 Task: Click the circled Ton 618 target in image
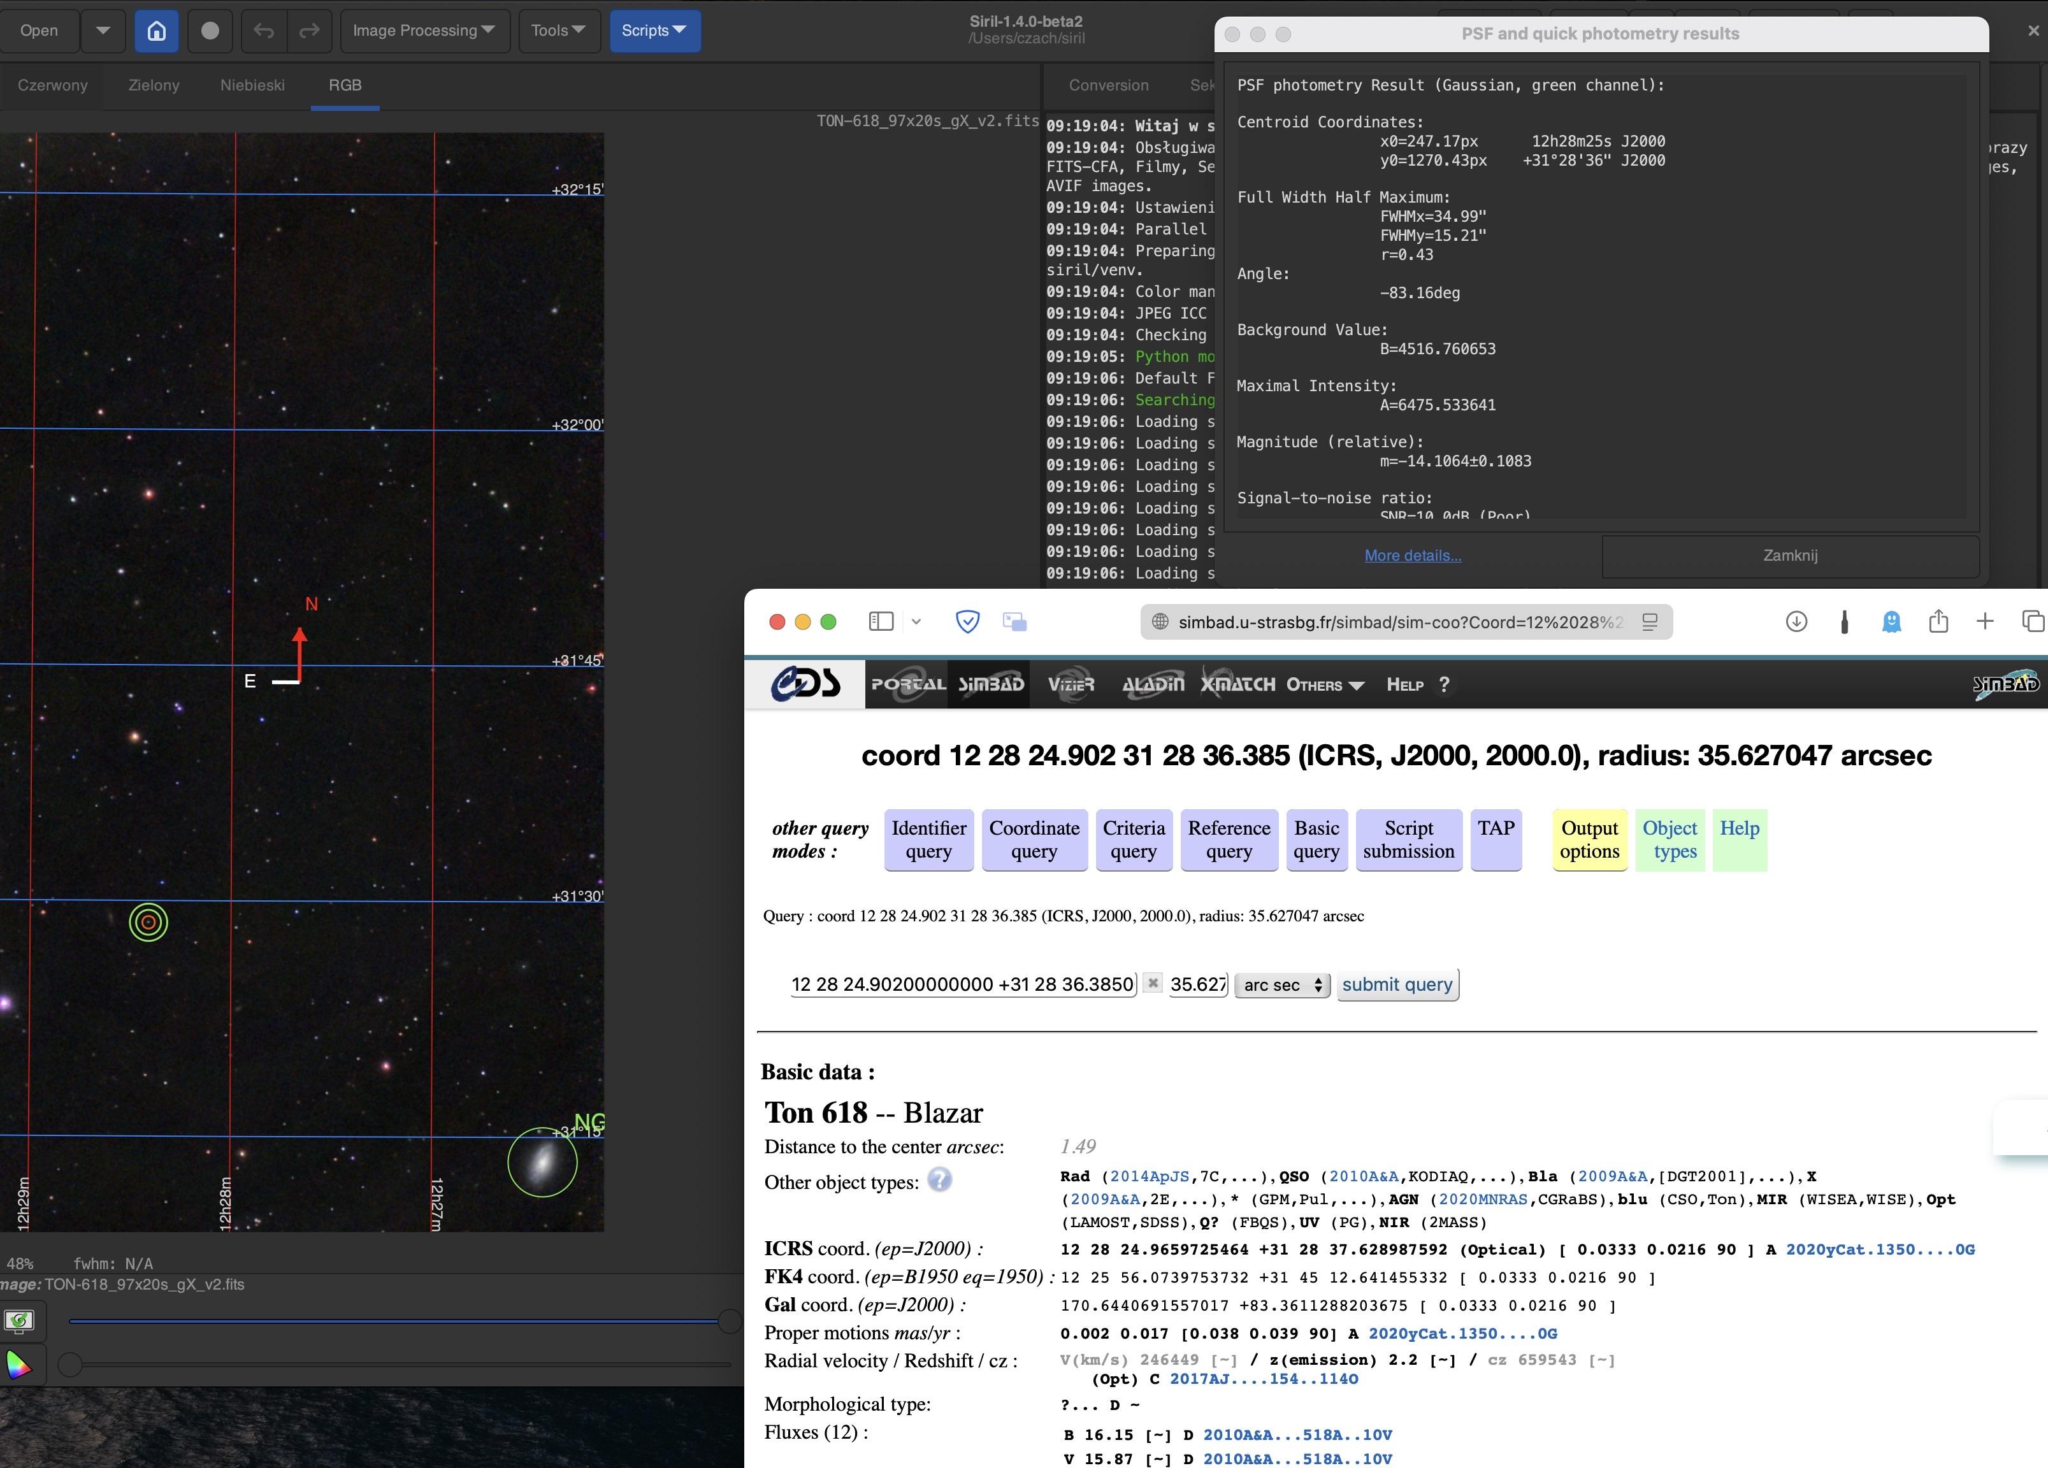148,923
